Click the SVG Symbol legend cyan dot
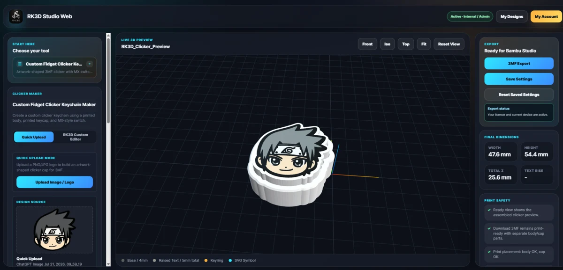This screenshot has height=270, width=563. 230,260
